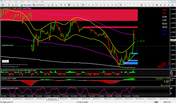Viewport: 176px width, 103px height.
Task: Expand the templates dropdown arrow
Action: pyautogui.click(x=85, y=5)
